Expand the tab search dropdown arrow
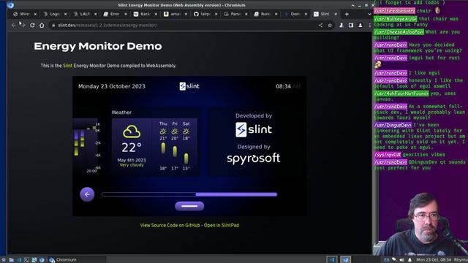Screen dimensions: 468x263 [369, 14]
